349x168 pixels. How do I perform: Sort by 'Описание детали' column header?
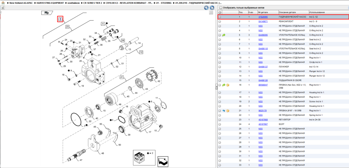(x=293, y=12)
